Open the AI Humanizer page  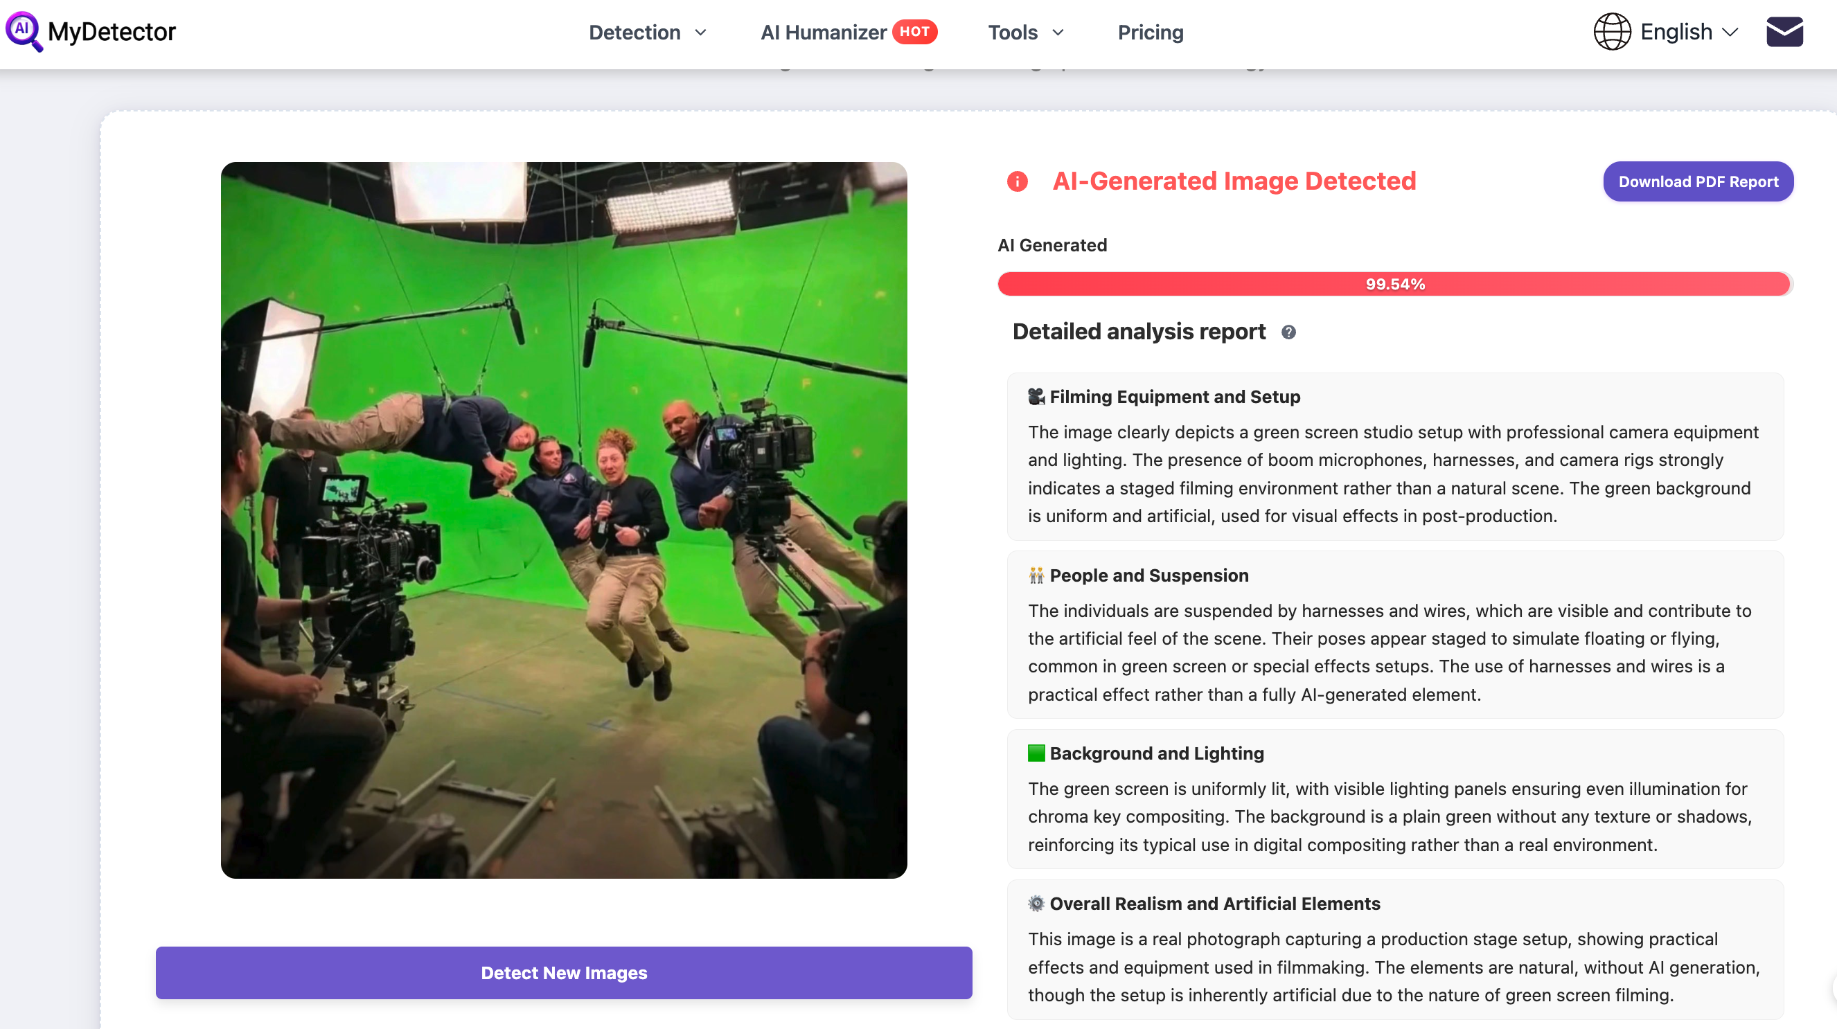point(823,32)
